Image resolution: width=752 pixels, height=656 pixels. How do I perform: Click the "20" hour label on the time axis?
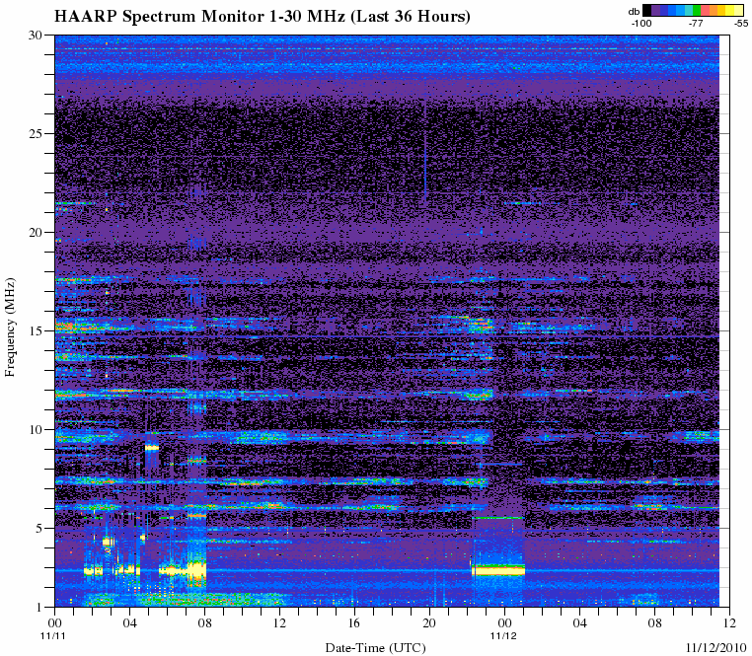coord(429,622)
